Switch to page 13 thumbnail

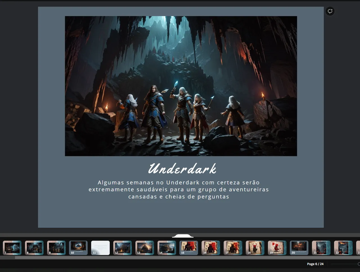click(x=145, y=248)
